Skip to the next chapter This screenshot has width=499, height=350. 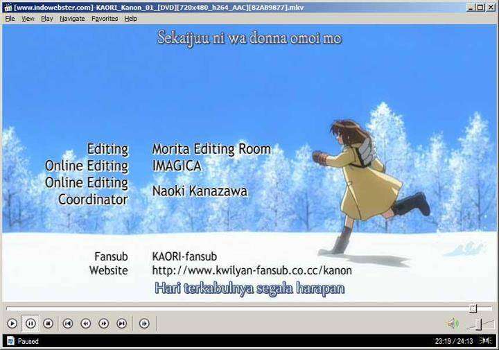(x=122, y=323)
